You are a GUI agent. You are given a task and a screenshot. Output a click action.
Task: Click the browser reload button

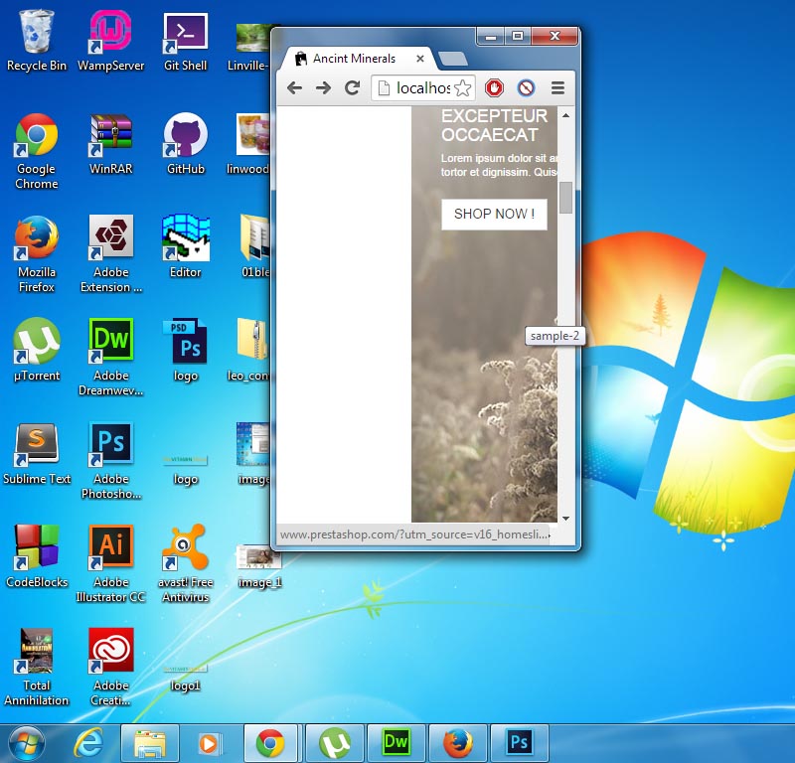352,88
